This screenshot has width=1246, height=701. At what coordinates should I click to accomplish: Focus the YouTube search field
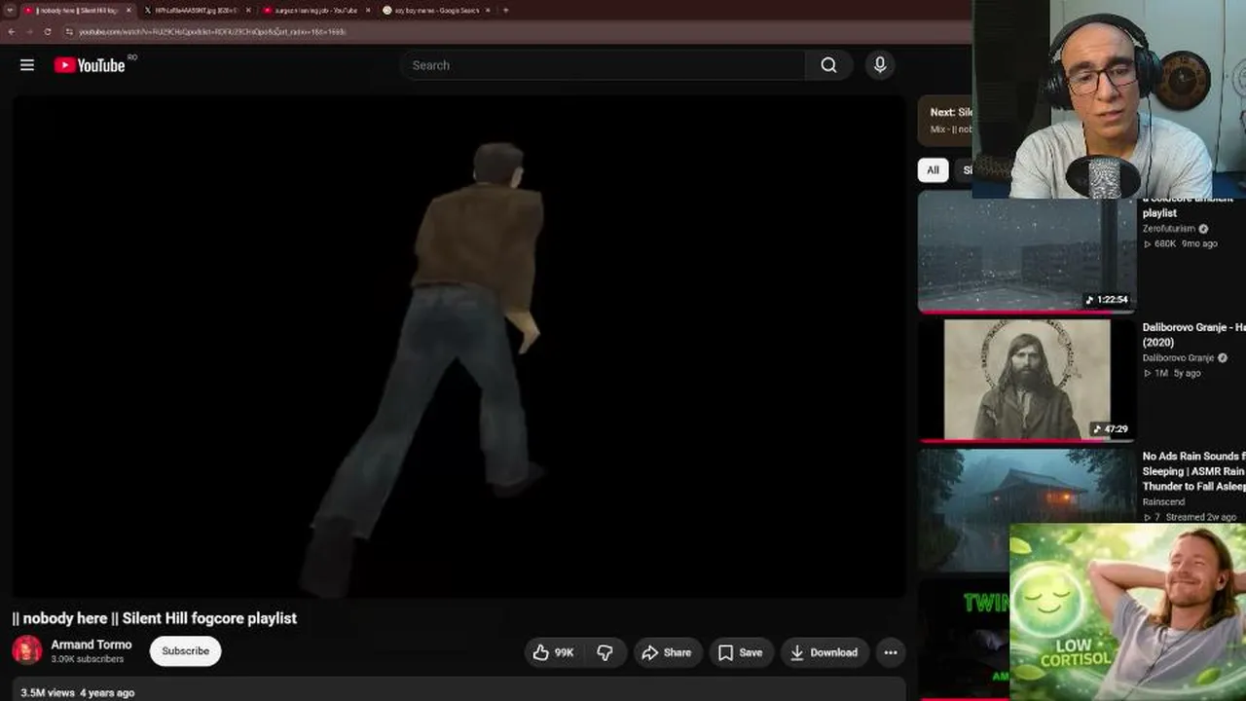(603, 65)
